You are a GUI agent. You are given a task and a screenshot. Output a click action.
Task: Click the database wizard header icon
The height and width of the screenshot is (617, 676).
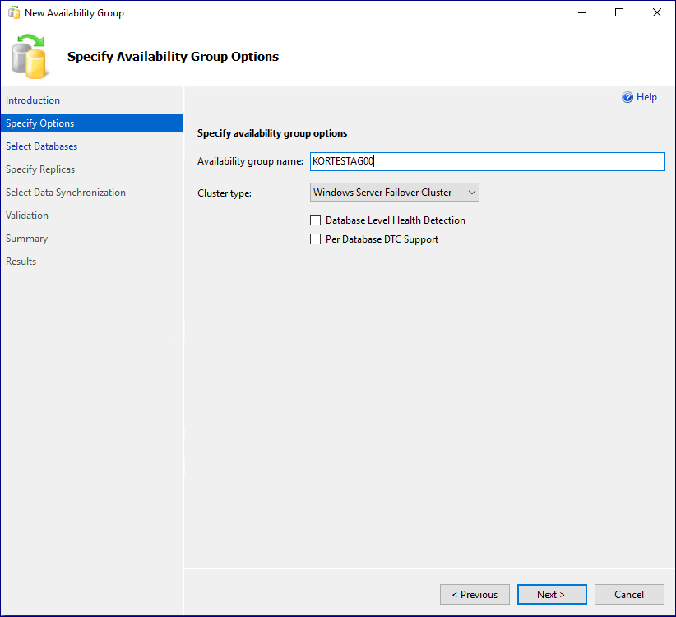pos(29,57)
